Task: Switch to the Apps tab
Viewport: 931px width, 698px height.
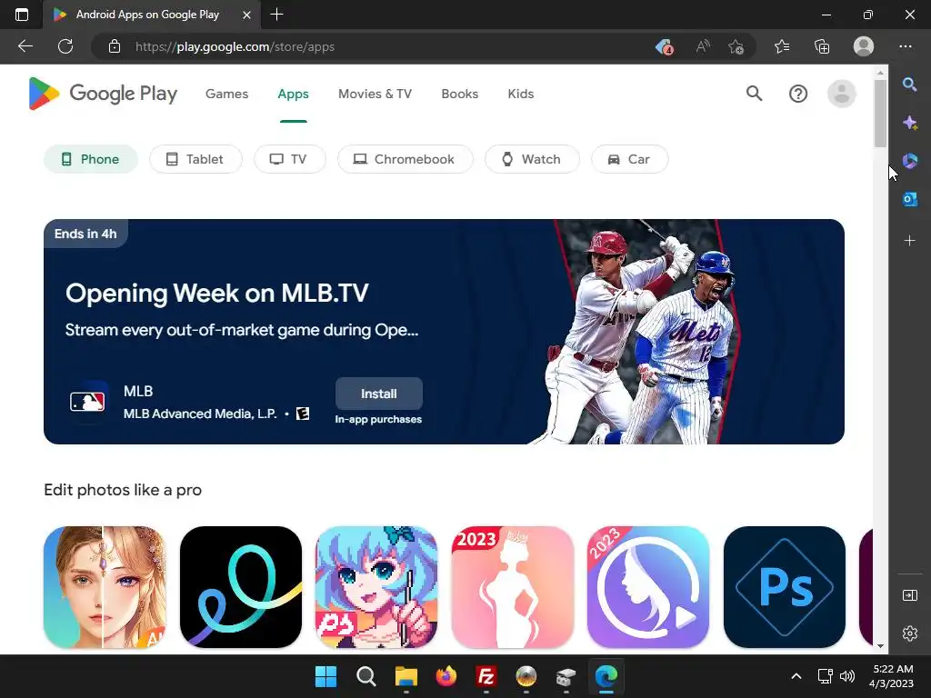Action: click(x=294, y=94)
